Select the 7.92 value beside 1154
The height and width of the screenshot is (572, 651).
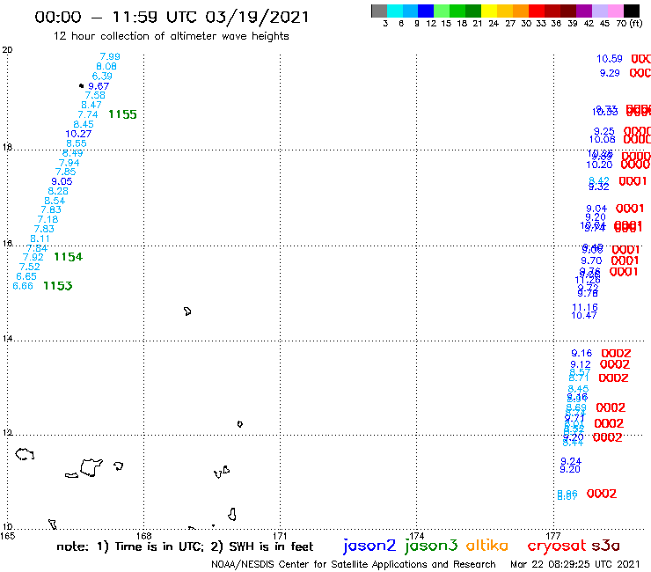click(x=33, y=257)
